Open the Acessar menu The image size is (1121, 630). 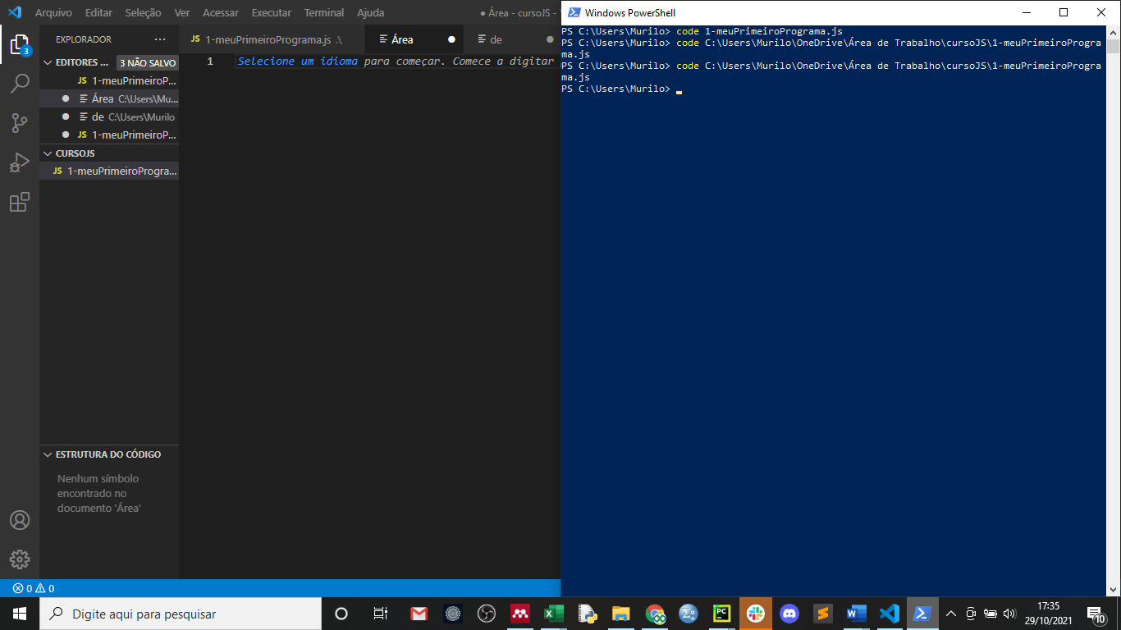[221, 13]
